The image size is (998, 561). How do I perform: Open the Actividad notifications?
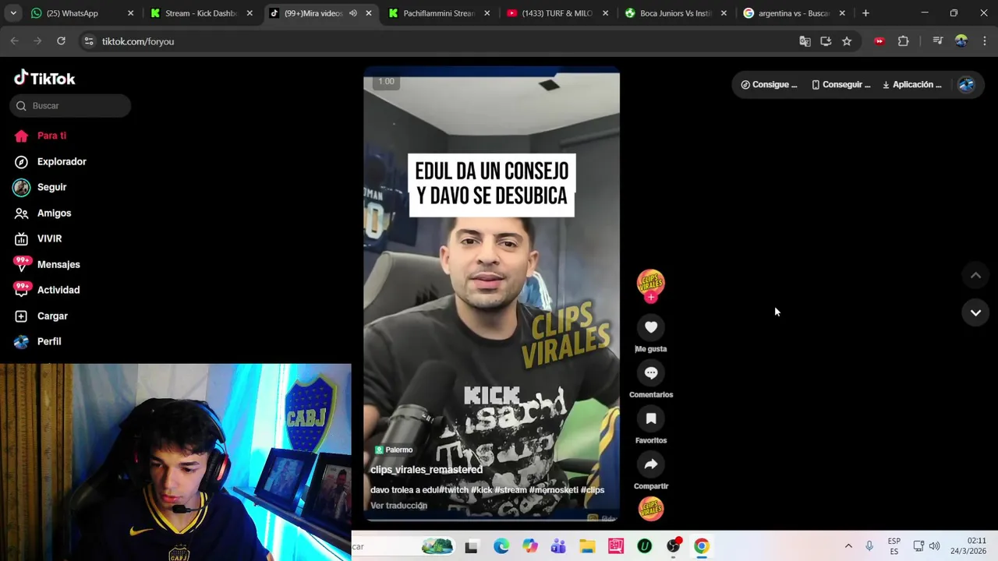click(58, 290)
